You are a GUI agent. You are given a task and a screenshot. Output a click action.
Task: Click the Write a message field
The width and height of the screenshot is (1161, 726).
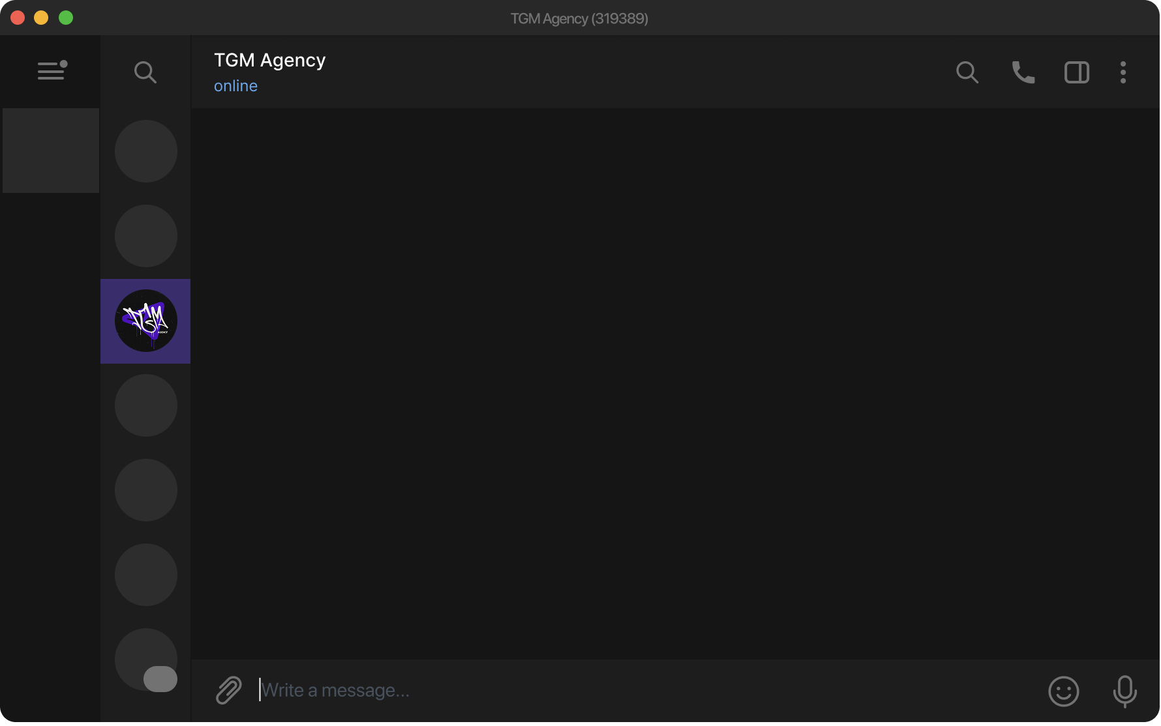coord(646,690)
